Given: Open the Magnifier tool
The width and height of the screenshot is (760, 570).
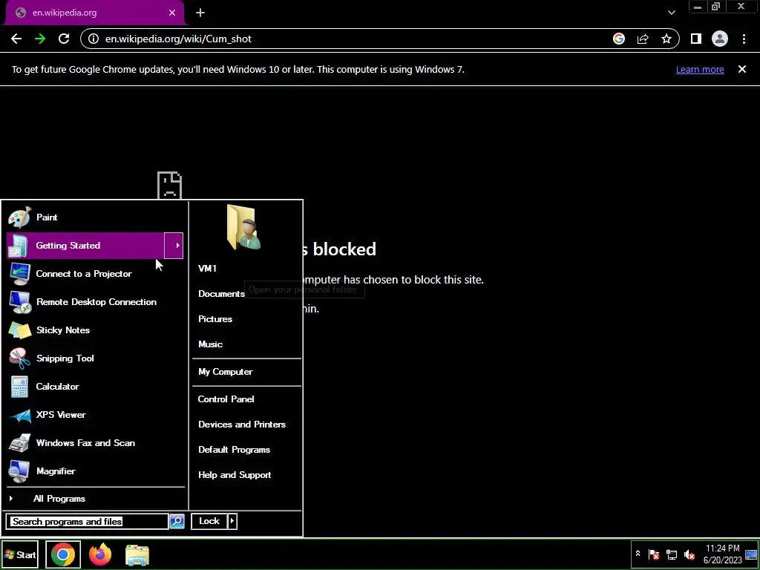Looking at the screenshot, I should pyautogui.click(x=96, y=471).
